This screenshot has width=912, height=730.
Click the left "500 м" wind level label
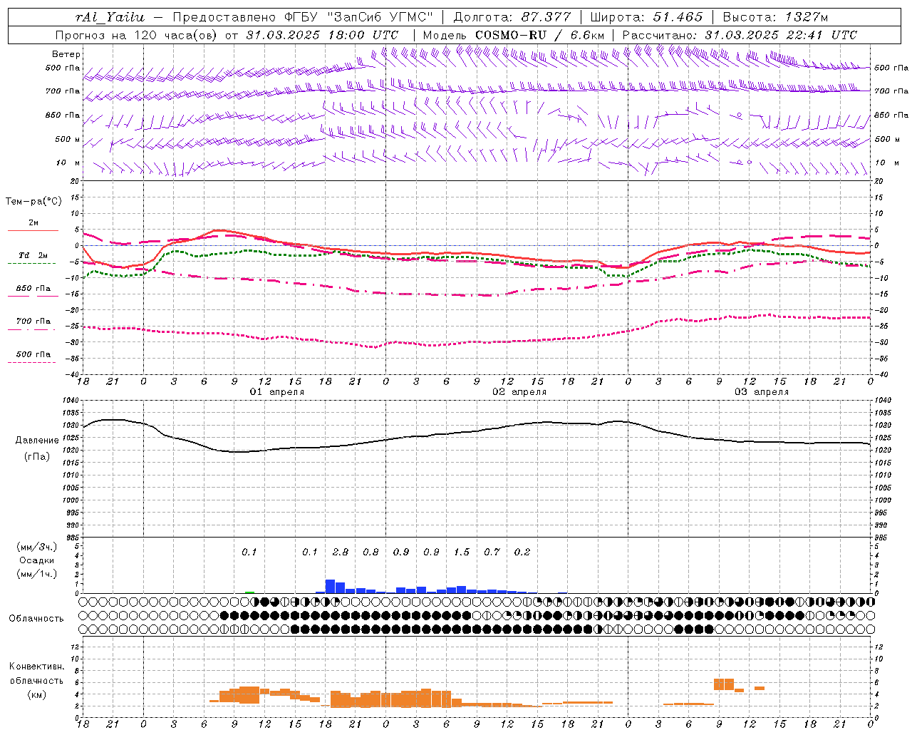coord(68,139)
